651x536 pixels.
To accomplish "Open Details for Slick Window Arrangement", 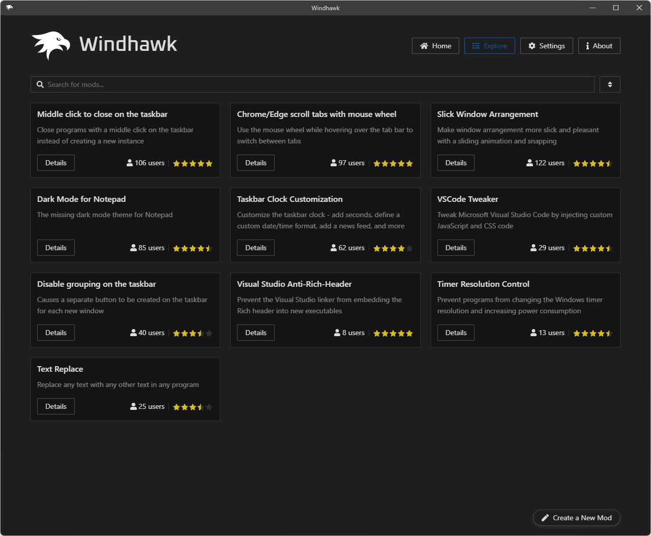I will (x=456, y=163).
